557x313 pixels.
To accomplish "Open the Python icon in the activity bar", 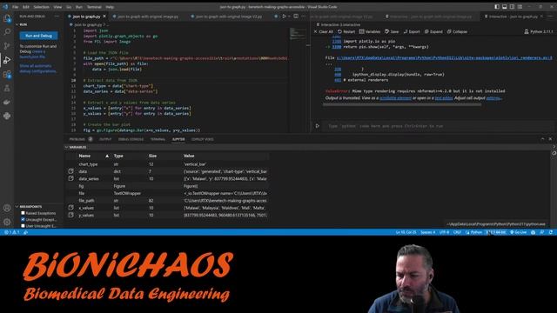I will (x=7, y=116).
